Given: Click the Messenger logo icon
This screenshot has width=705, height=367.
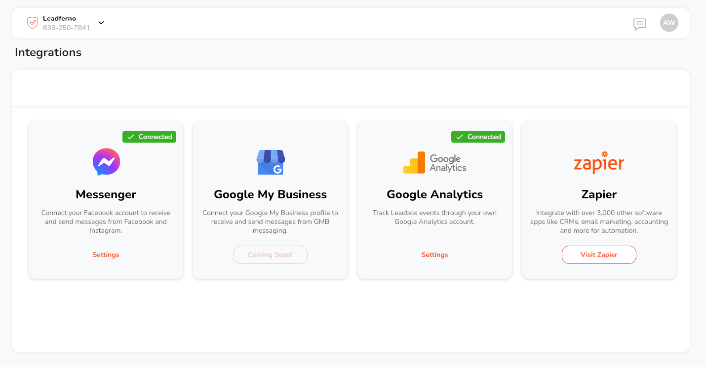Looking at the screenshot, I should pos(106,162).
